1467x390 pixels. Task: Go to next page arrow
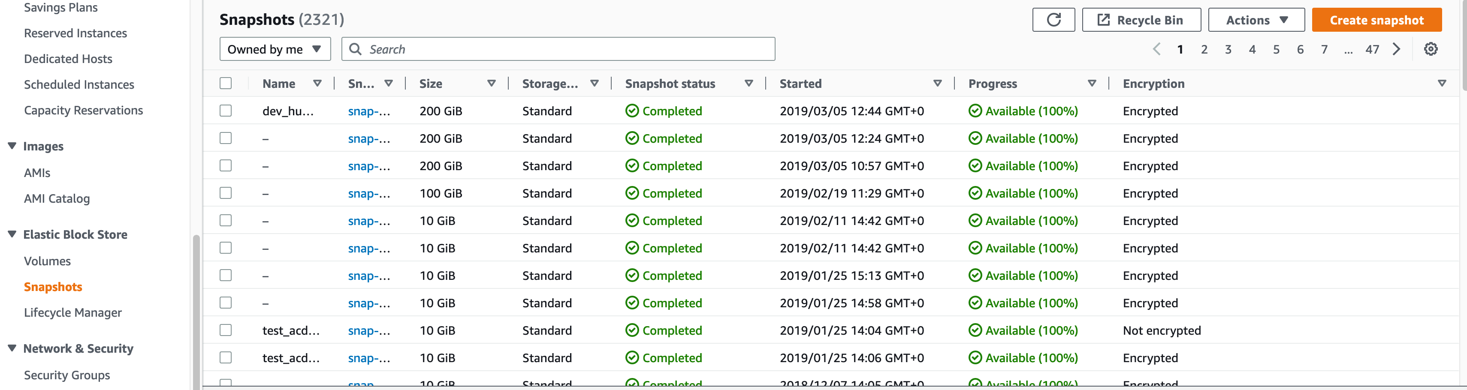point(1396,49)
